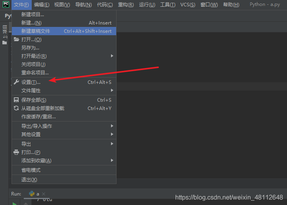The width and height of the screenshot is (287, 205).
Task: Open the 窗口(W) menu
Action: (x=209, y=5)
